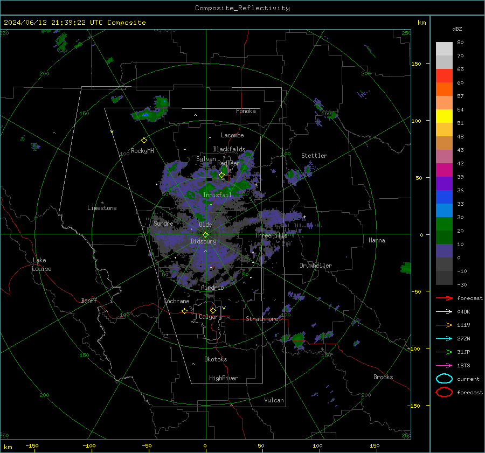The width and height of the screenshot is (485, 453).
Task: Click the Ponoka city label
Action: [246, 111]
